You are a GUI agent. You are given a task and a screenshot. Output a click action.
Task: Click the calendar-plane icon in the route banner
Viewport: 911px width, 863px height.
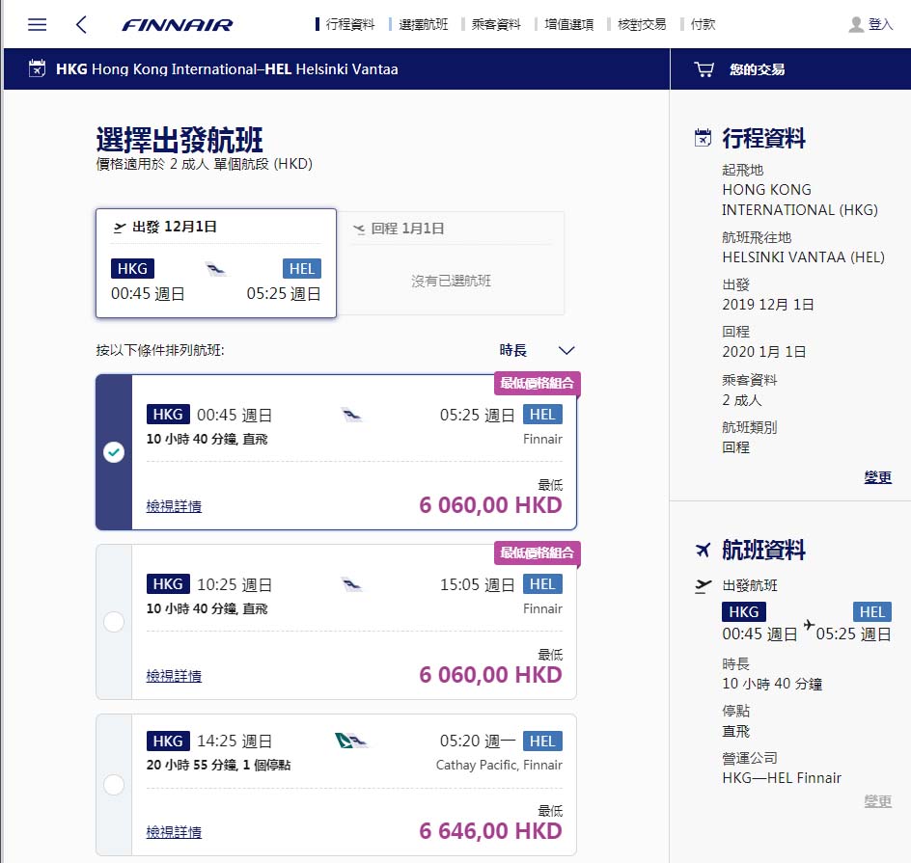pyautogui.click(x=37, y=68)
